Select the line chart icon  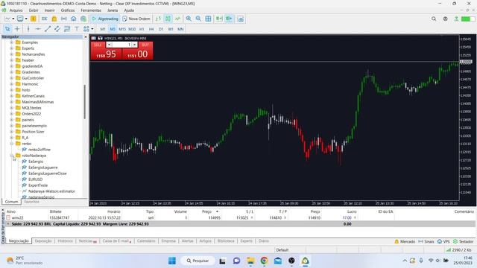[x=177, y=19]
